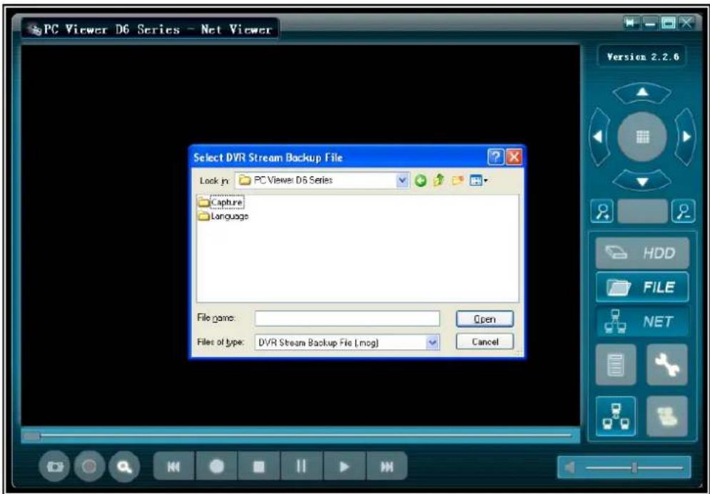This screenshot has width=710, height=494.
Task: Click the File name input field
Action: (347, 319)
